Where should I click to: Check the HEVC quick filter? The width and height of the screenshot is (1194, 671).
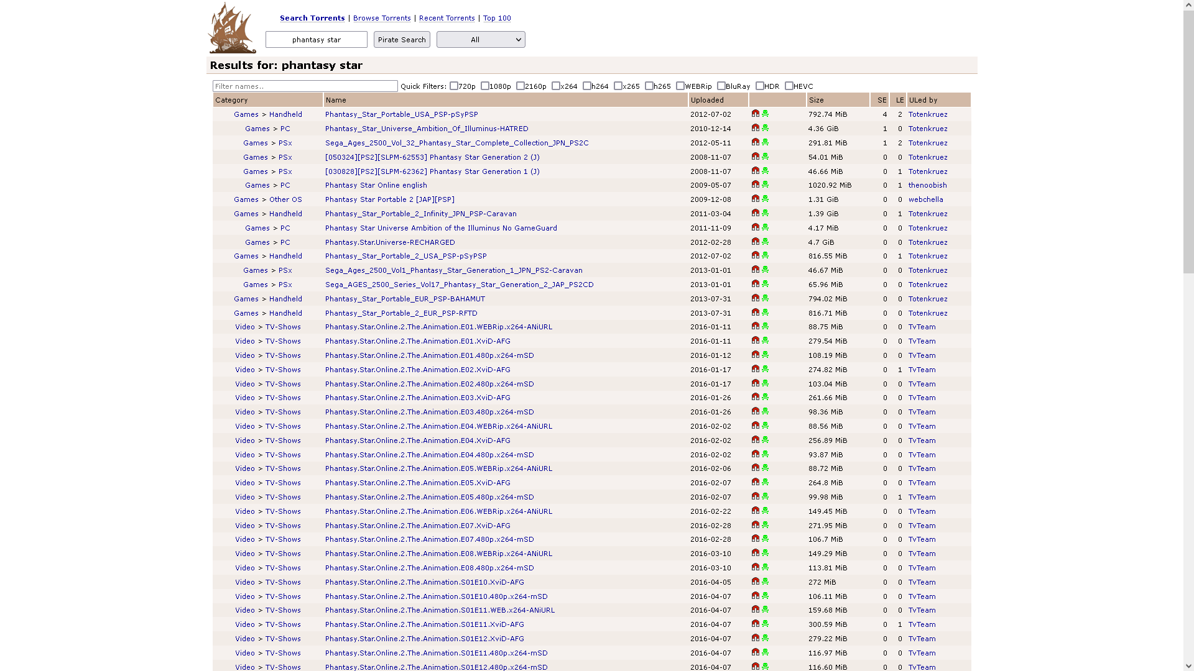point(789,86)
